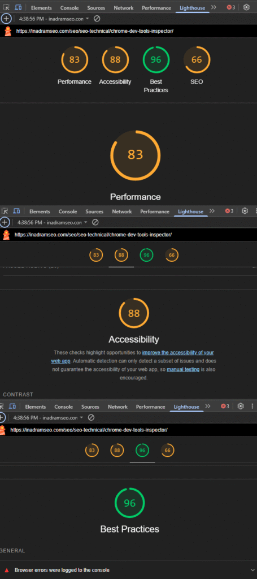Screen dimensions: 257x579
Task: Show more tabs chevron above Performance report
Action: [214, 7]
